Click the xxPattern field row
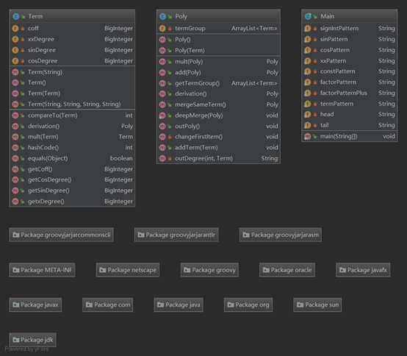The width and height of the screenshot is (407, 356). pos(350,61)
